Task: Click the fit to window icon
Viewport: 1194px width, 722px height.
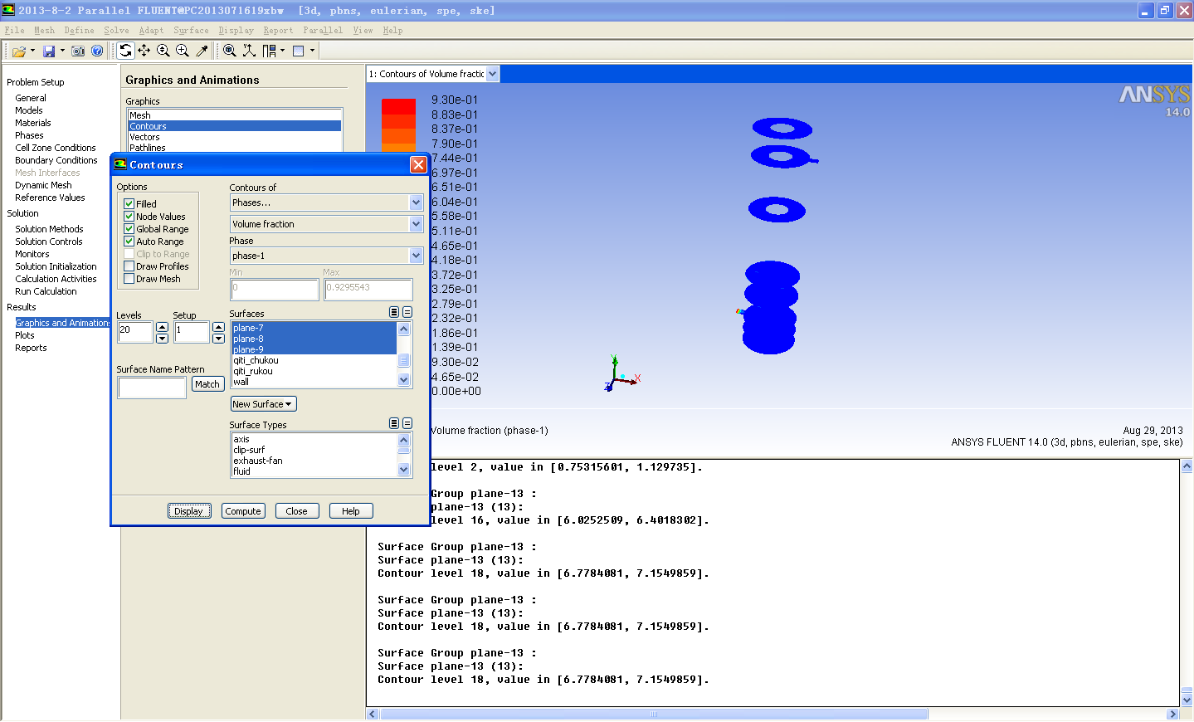Action: pos(230,51)
